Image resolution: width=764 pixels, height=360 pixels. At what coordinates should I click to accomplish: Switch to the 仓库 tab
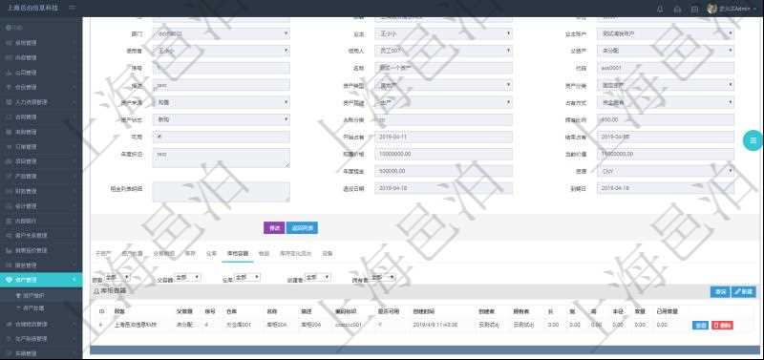coord(211,253)
